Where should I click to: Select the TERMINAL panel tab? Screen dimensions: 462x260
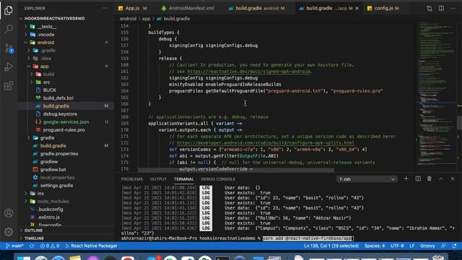(183, 179)
